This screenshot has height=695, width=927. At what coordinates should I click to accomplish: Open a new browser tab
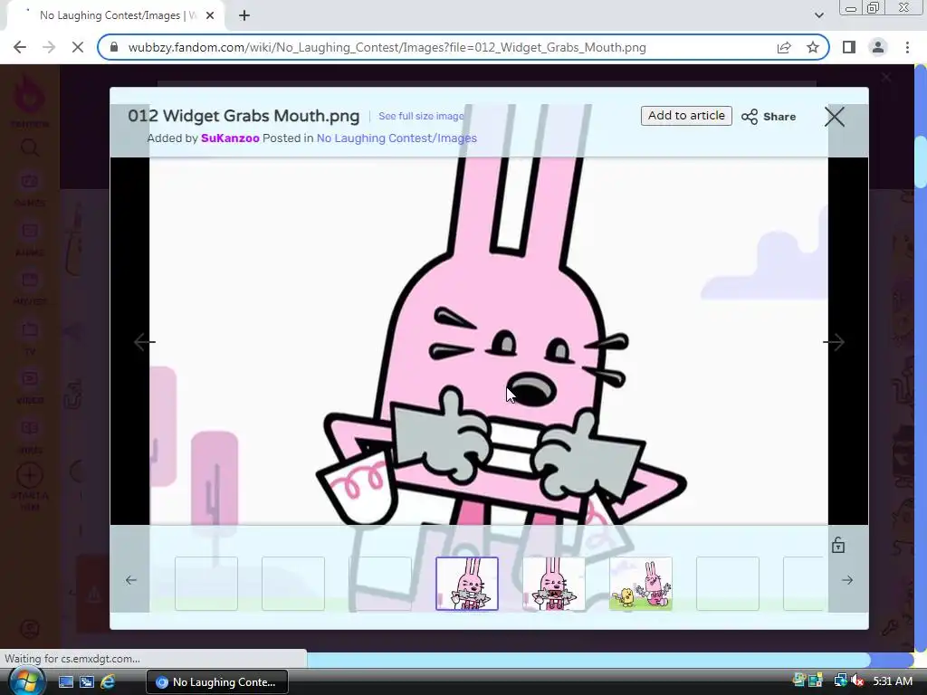[x=244, y=16]
